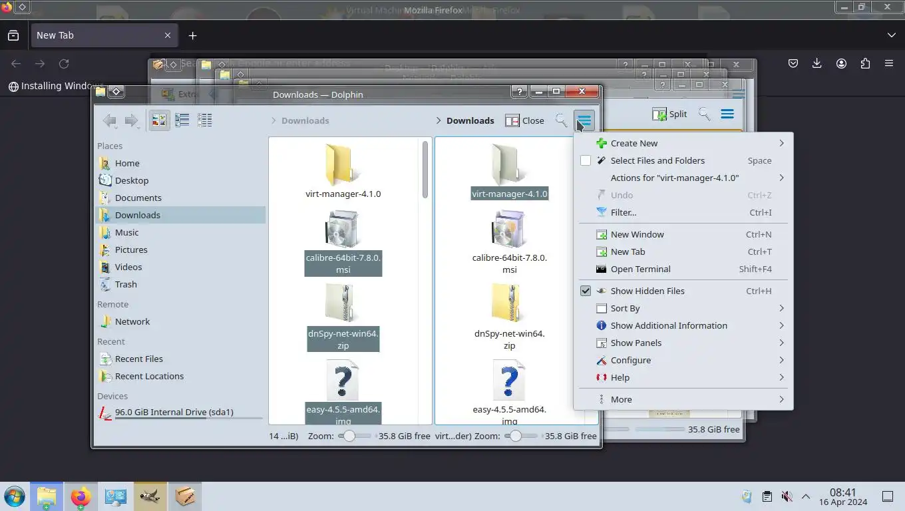Switch to Icons view mode
Viewport: 905px width, 511px height.
(x=160, y=120)
